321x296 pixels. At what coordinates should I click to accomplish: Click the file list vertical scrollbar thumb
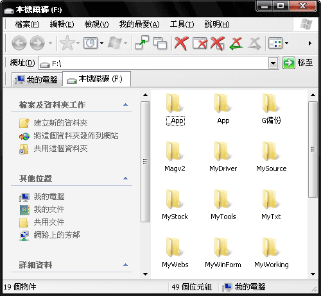click(x=313, y=149)
